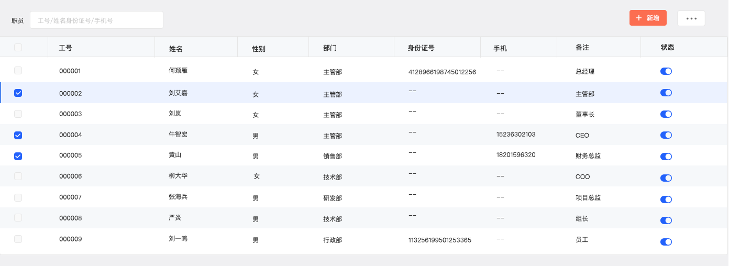Tick the checkbox for employee 000009
Viewport: 729px width, 266px height.
coord(18,239)
